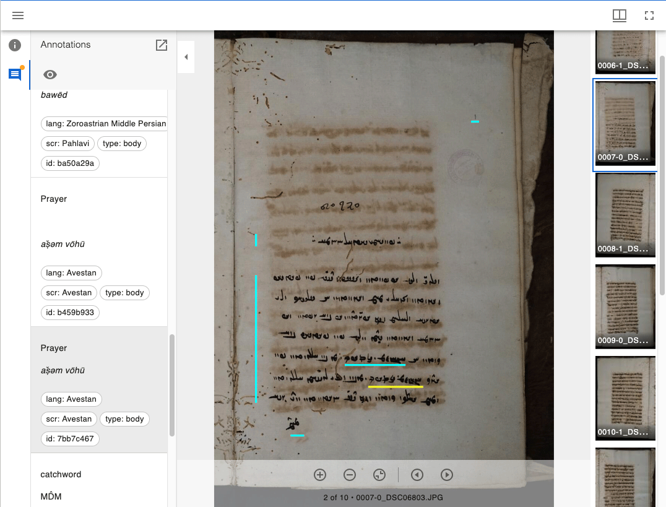This screenshot has width=666, height=507.
Task: Zoom out of the manuscript
Action: click(x=350, y=475)
